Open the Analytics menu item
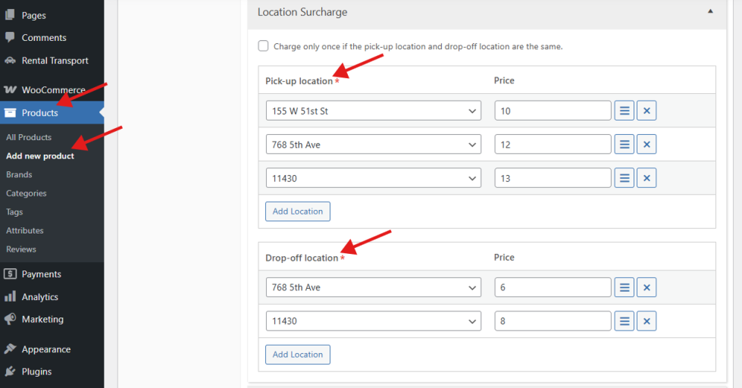The image size is (742, 388). coord(39,297)
